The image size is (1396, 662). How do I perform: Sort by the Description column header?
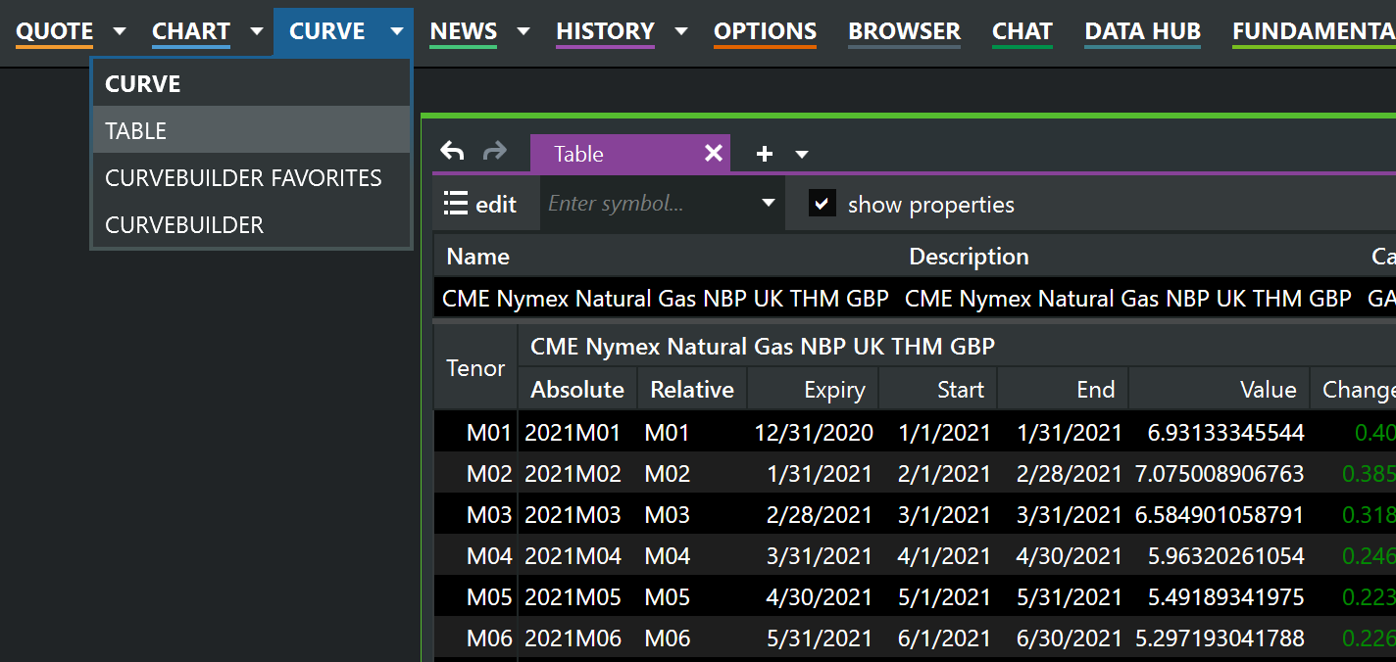coord(969,257)
